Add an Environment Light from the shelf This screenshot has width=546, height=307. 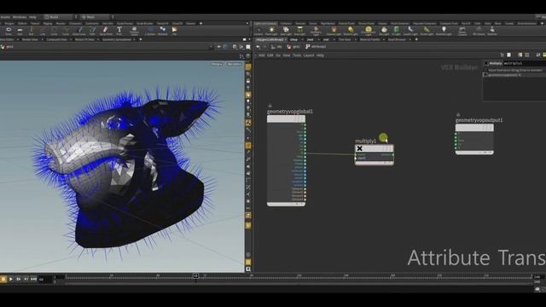coord(369,32)
